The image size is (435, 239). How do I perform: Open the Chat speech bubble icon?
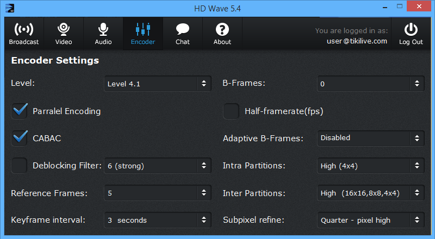[x=183, y=29]
